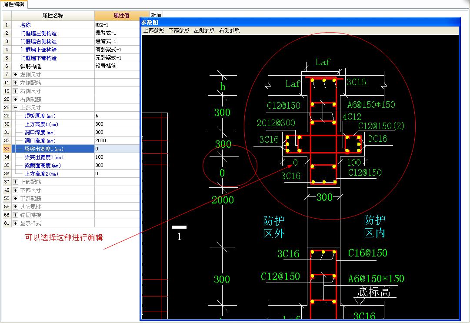Click the C16@150 rebar label
Image resolution: width=470 pixels, height=323 pixels.
tap(367, 253)
